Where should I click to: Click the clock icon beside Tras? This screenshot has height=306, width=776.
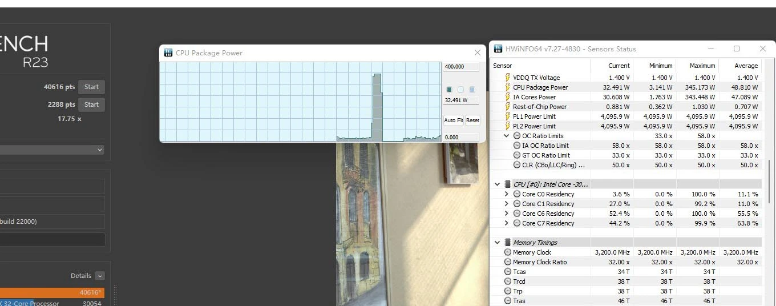tap(508, 301)
